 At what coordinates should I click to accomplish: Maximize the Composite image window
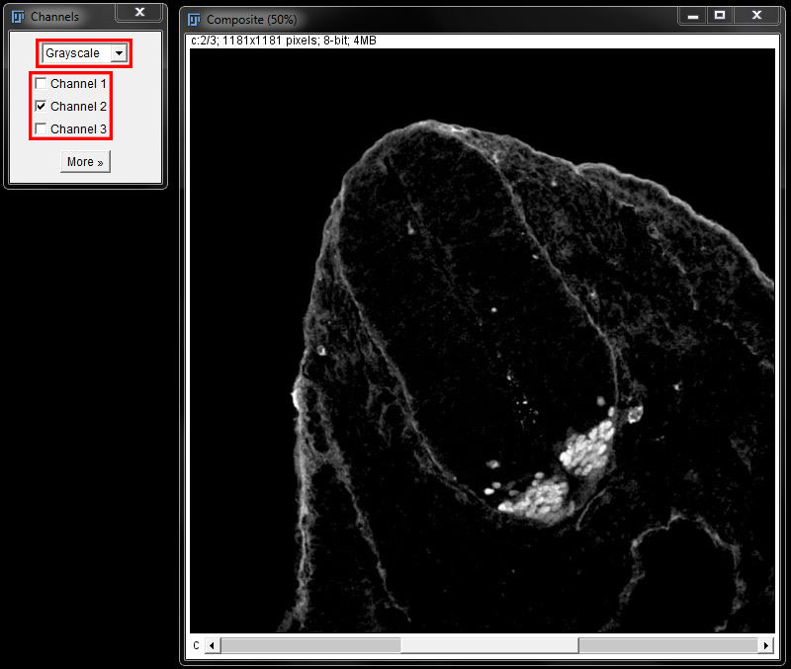click(x=721, y=16)
